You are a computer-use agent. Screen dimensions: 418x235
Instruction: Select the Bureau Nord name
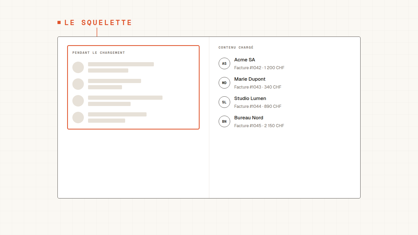click(x=249, y=118)
